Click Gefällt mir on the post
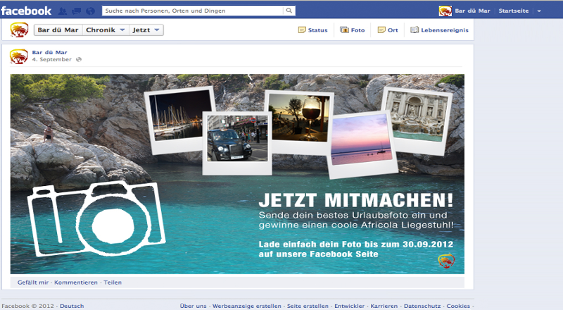Screen dimensions: 563x310 [x=33, y=283]
